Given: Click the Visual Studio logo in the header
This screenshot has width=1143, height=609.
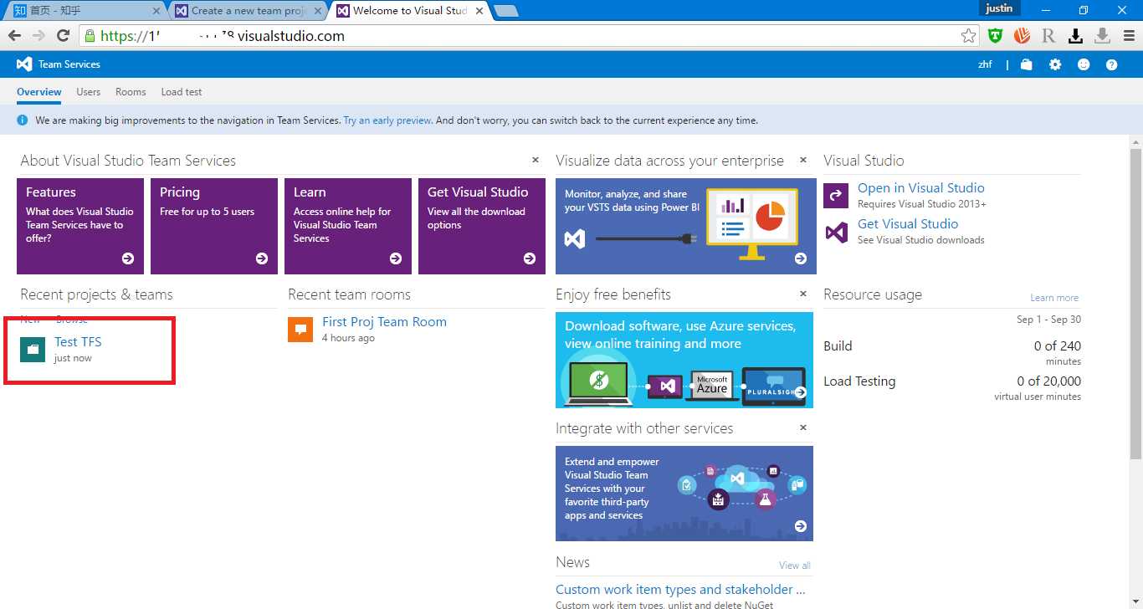Looking at the screenshot, I should point(24,64).
